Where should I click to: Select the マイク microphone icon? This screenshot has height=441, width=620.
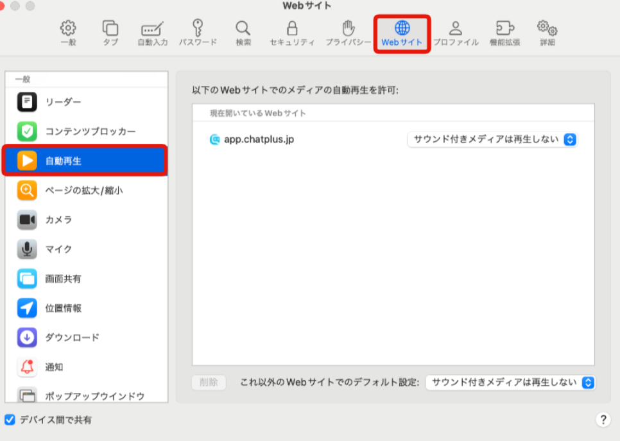click(x=27, y=249)
